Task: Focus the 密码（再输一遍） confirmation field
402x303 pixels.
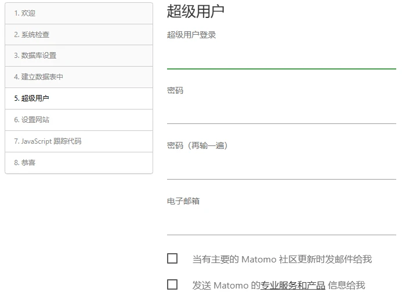Action: (x=281, y=169)
